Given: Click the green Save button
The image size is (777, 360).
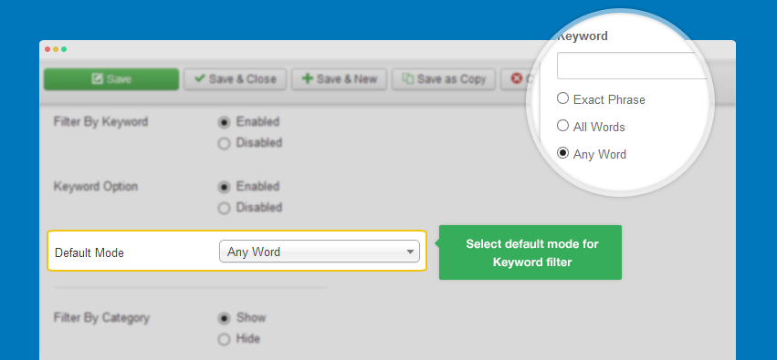Looking at the screenshot, I should (x=111, y=79).
